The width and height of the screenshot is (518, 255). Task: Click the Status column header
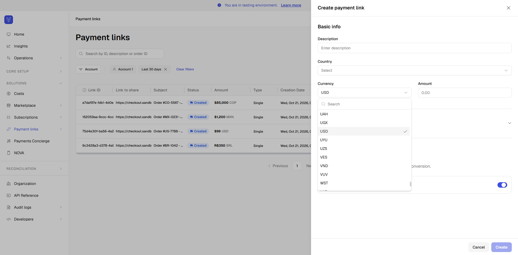[x=193, y=90]
